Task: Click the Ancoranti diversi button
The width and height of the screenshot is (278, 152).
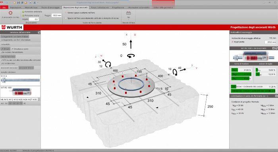Action: click(x=26, y=68)
